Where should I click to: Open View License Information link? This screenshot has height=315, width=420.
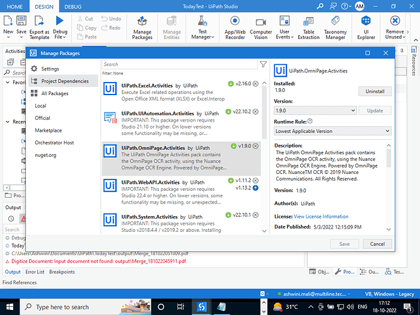321,216
